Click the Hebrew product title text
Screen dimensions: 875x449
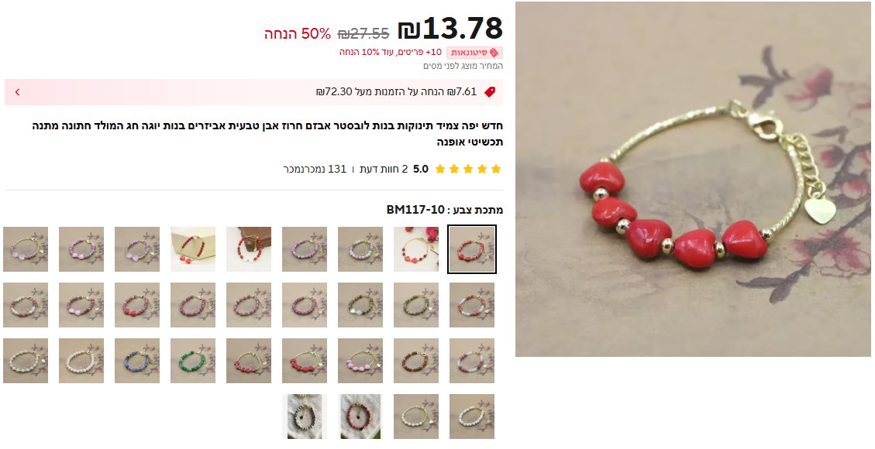click(x=267, y=134)
